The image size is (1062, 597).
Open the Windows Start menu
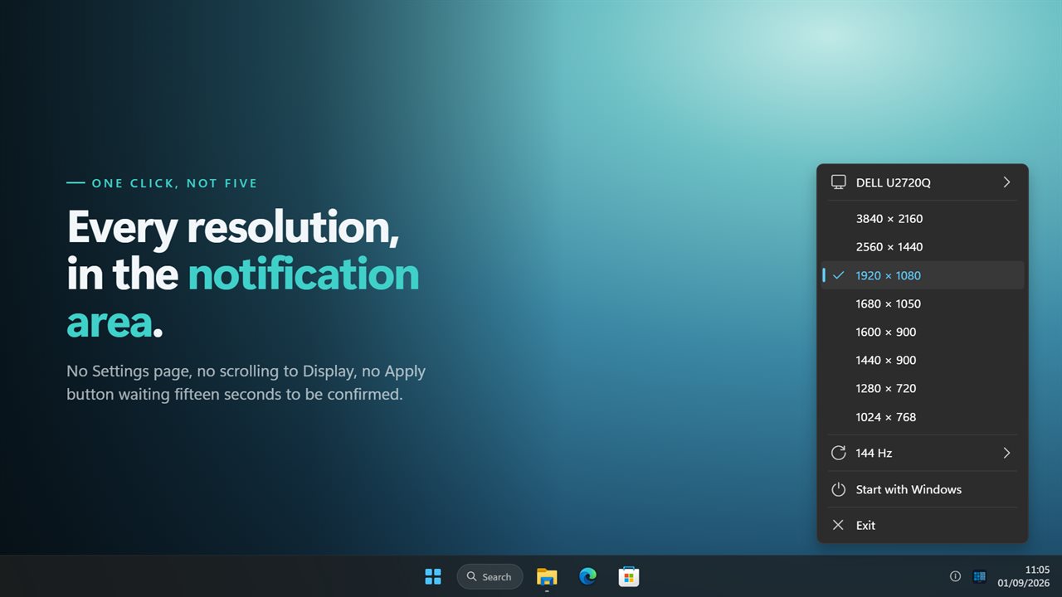click(x=433, y=576)
